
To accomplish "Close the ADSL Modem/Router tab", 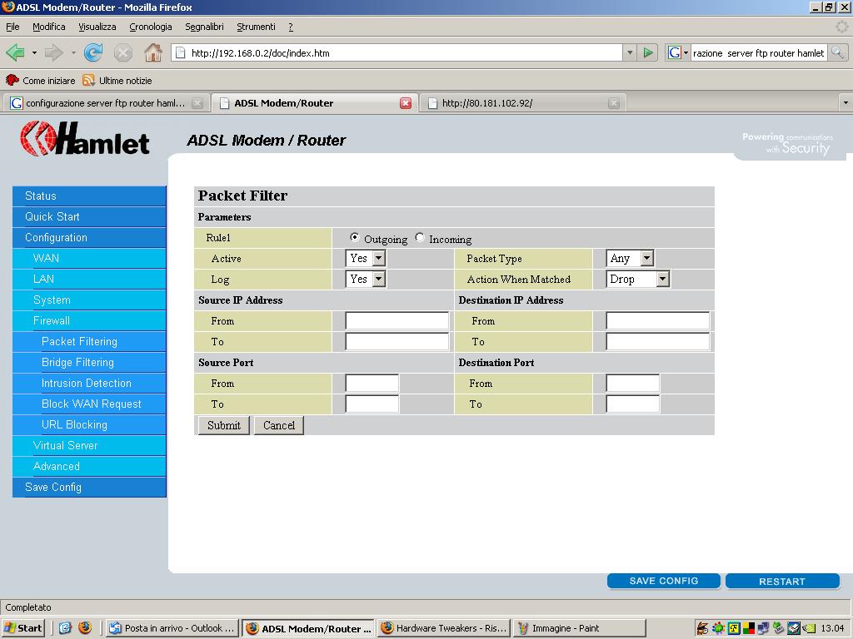I will [406, 103].
